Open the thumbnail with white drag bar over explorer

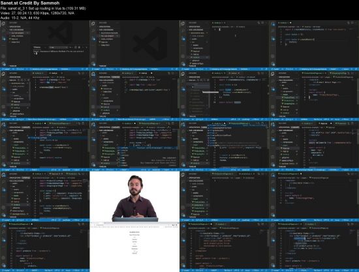click(x=224, y=96)
